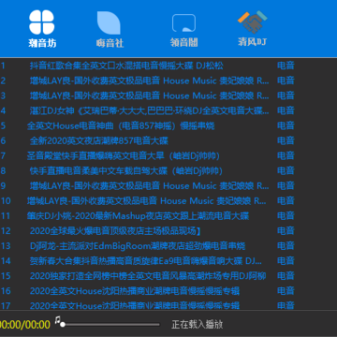Click the 00:00/00:00 playback time display
337x337 pixels.
(25, 325)
